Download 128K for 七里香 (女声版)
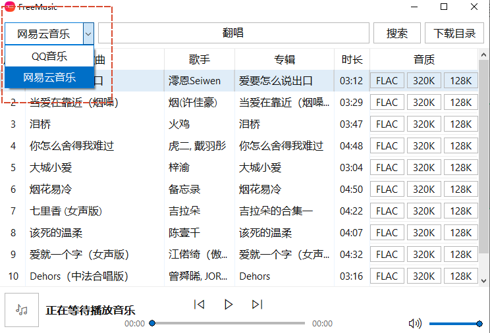Image resolution: width=490 pixels, height=333 pixels. (460, 211)
